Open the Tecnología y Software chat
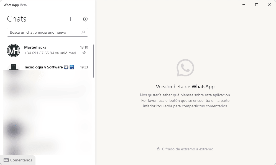The height and width of the screenshot is (165, 276). 48,67
